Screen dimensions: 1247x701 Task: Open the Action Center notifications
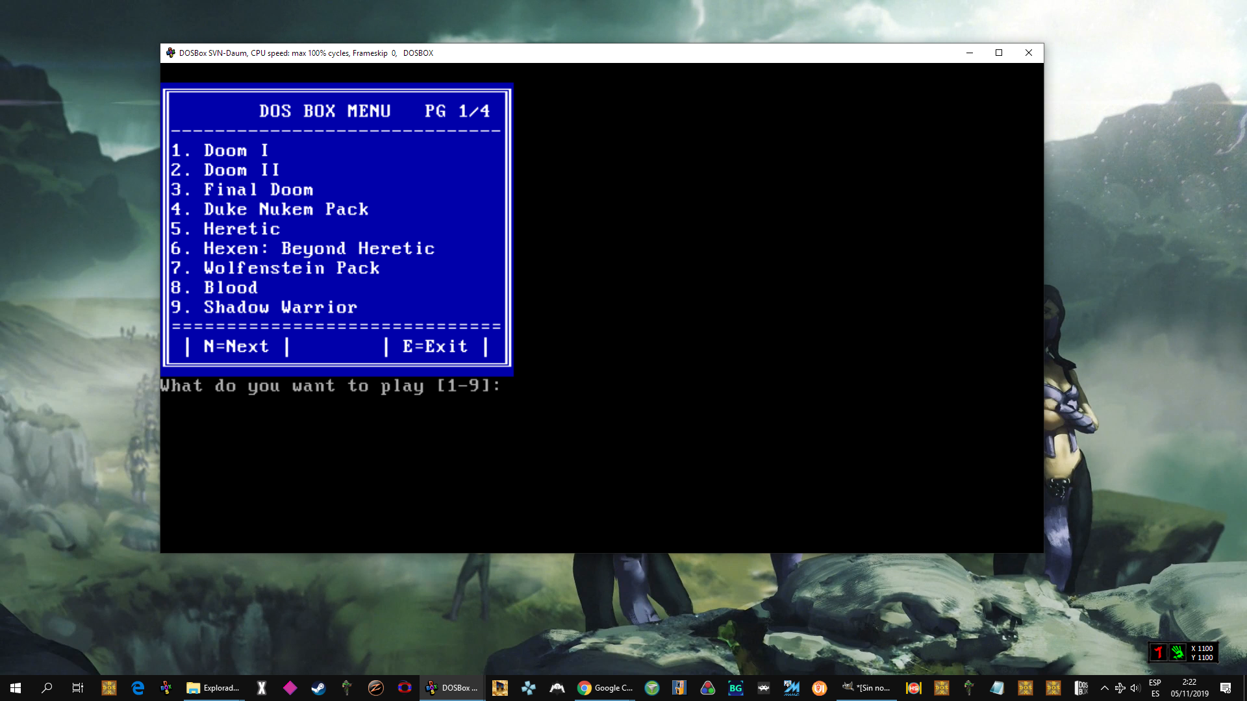coord(1226,688)
